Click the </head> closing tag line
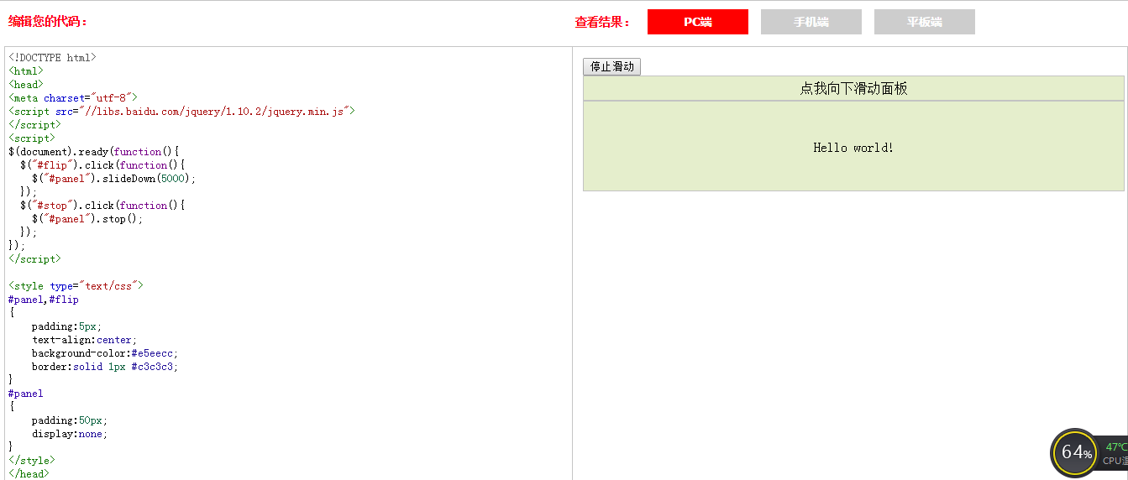1128x480 pixels. click(x=29, y=474)
